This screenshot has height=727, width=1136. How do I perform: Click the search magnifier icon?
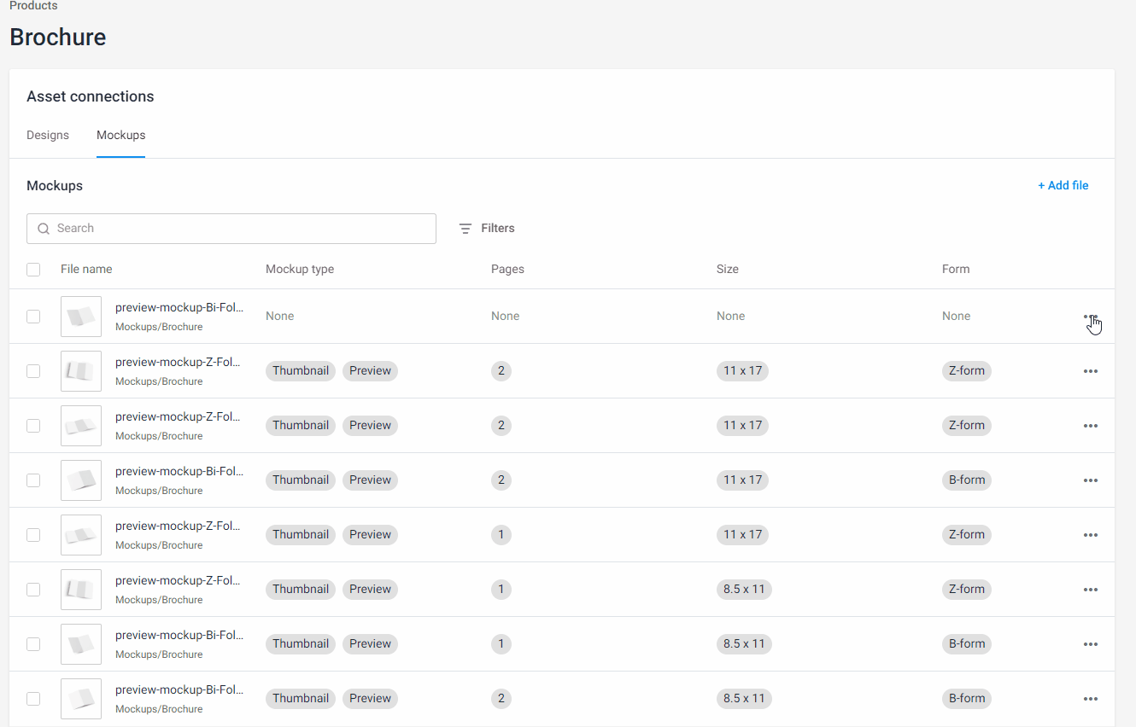click(x=43, y=228)
